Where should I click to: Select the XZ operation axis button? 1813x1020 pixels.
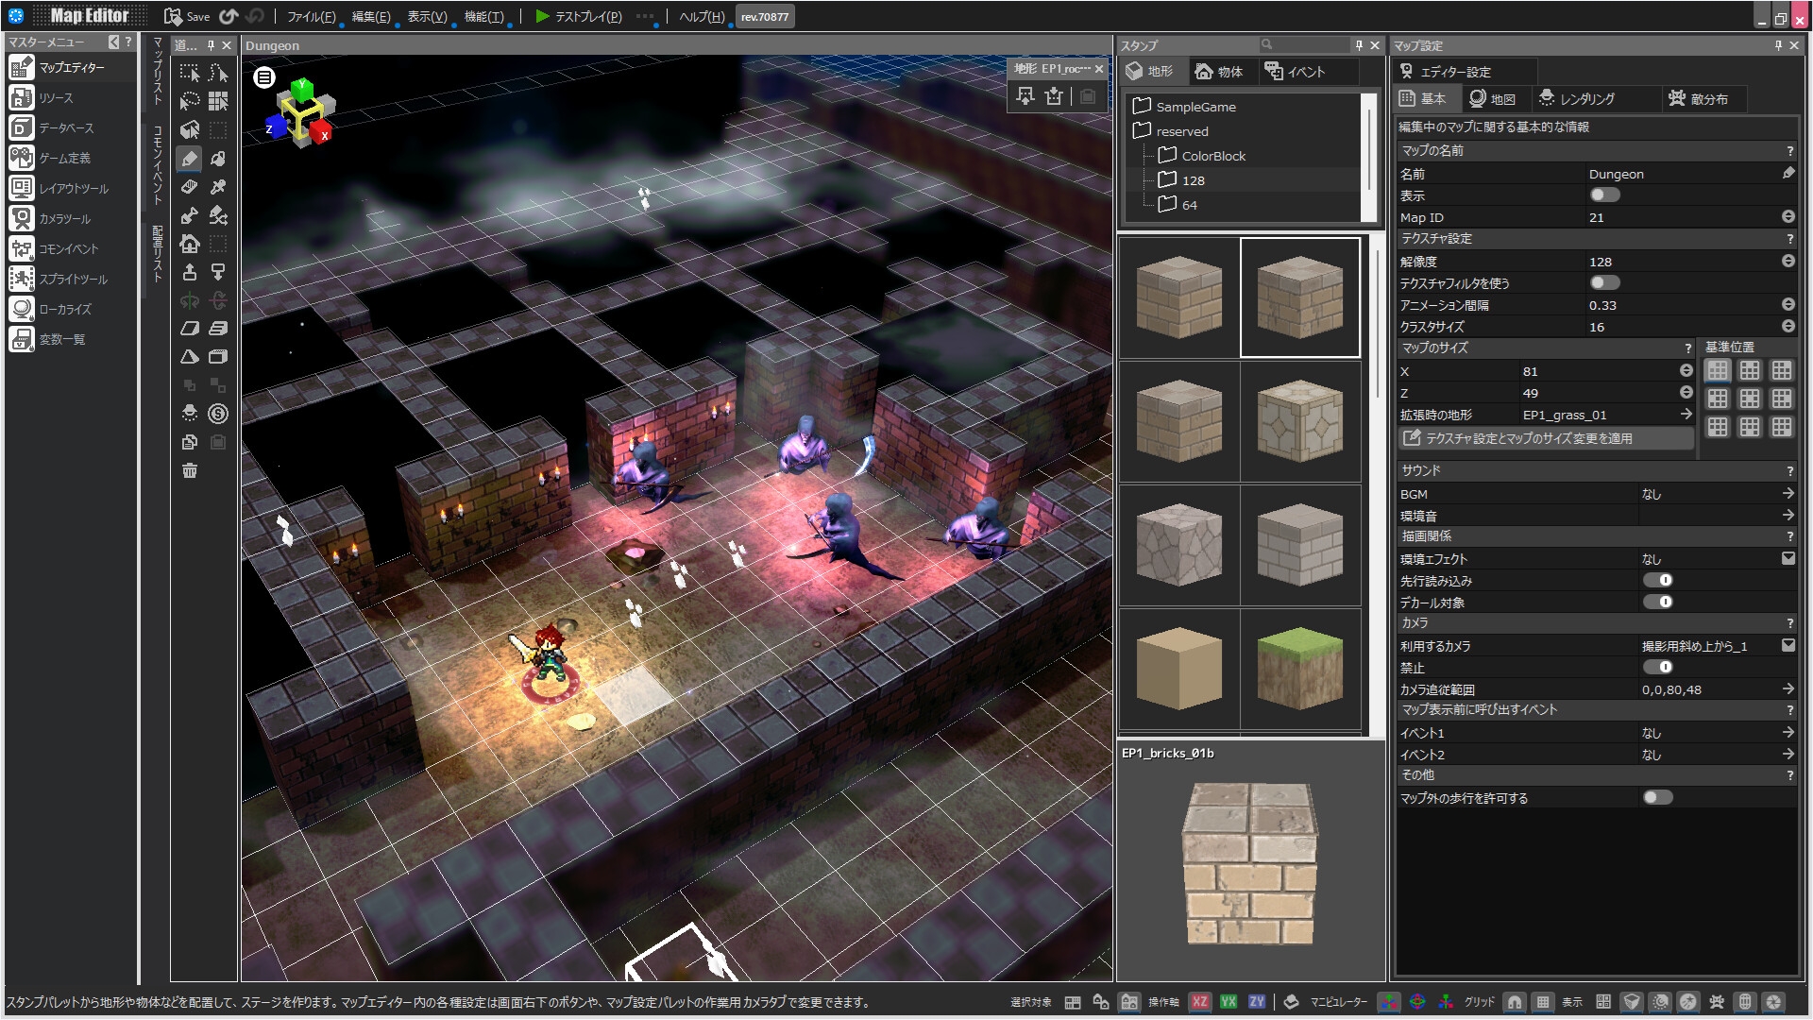coord(1199,1002)
